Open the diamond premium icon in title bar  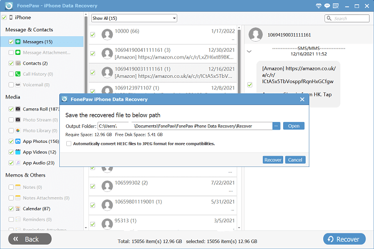pos(318,6)
